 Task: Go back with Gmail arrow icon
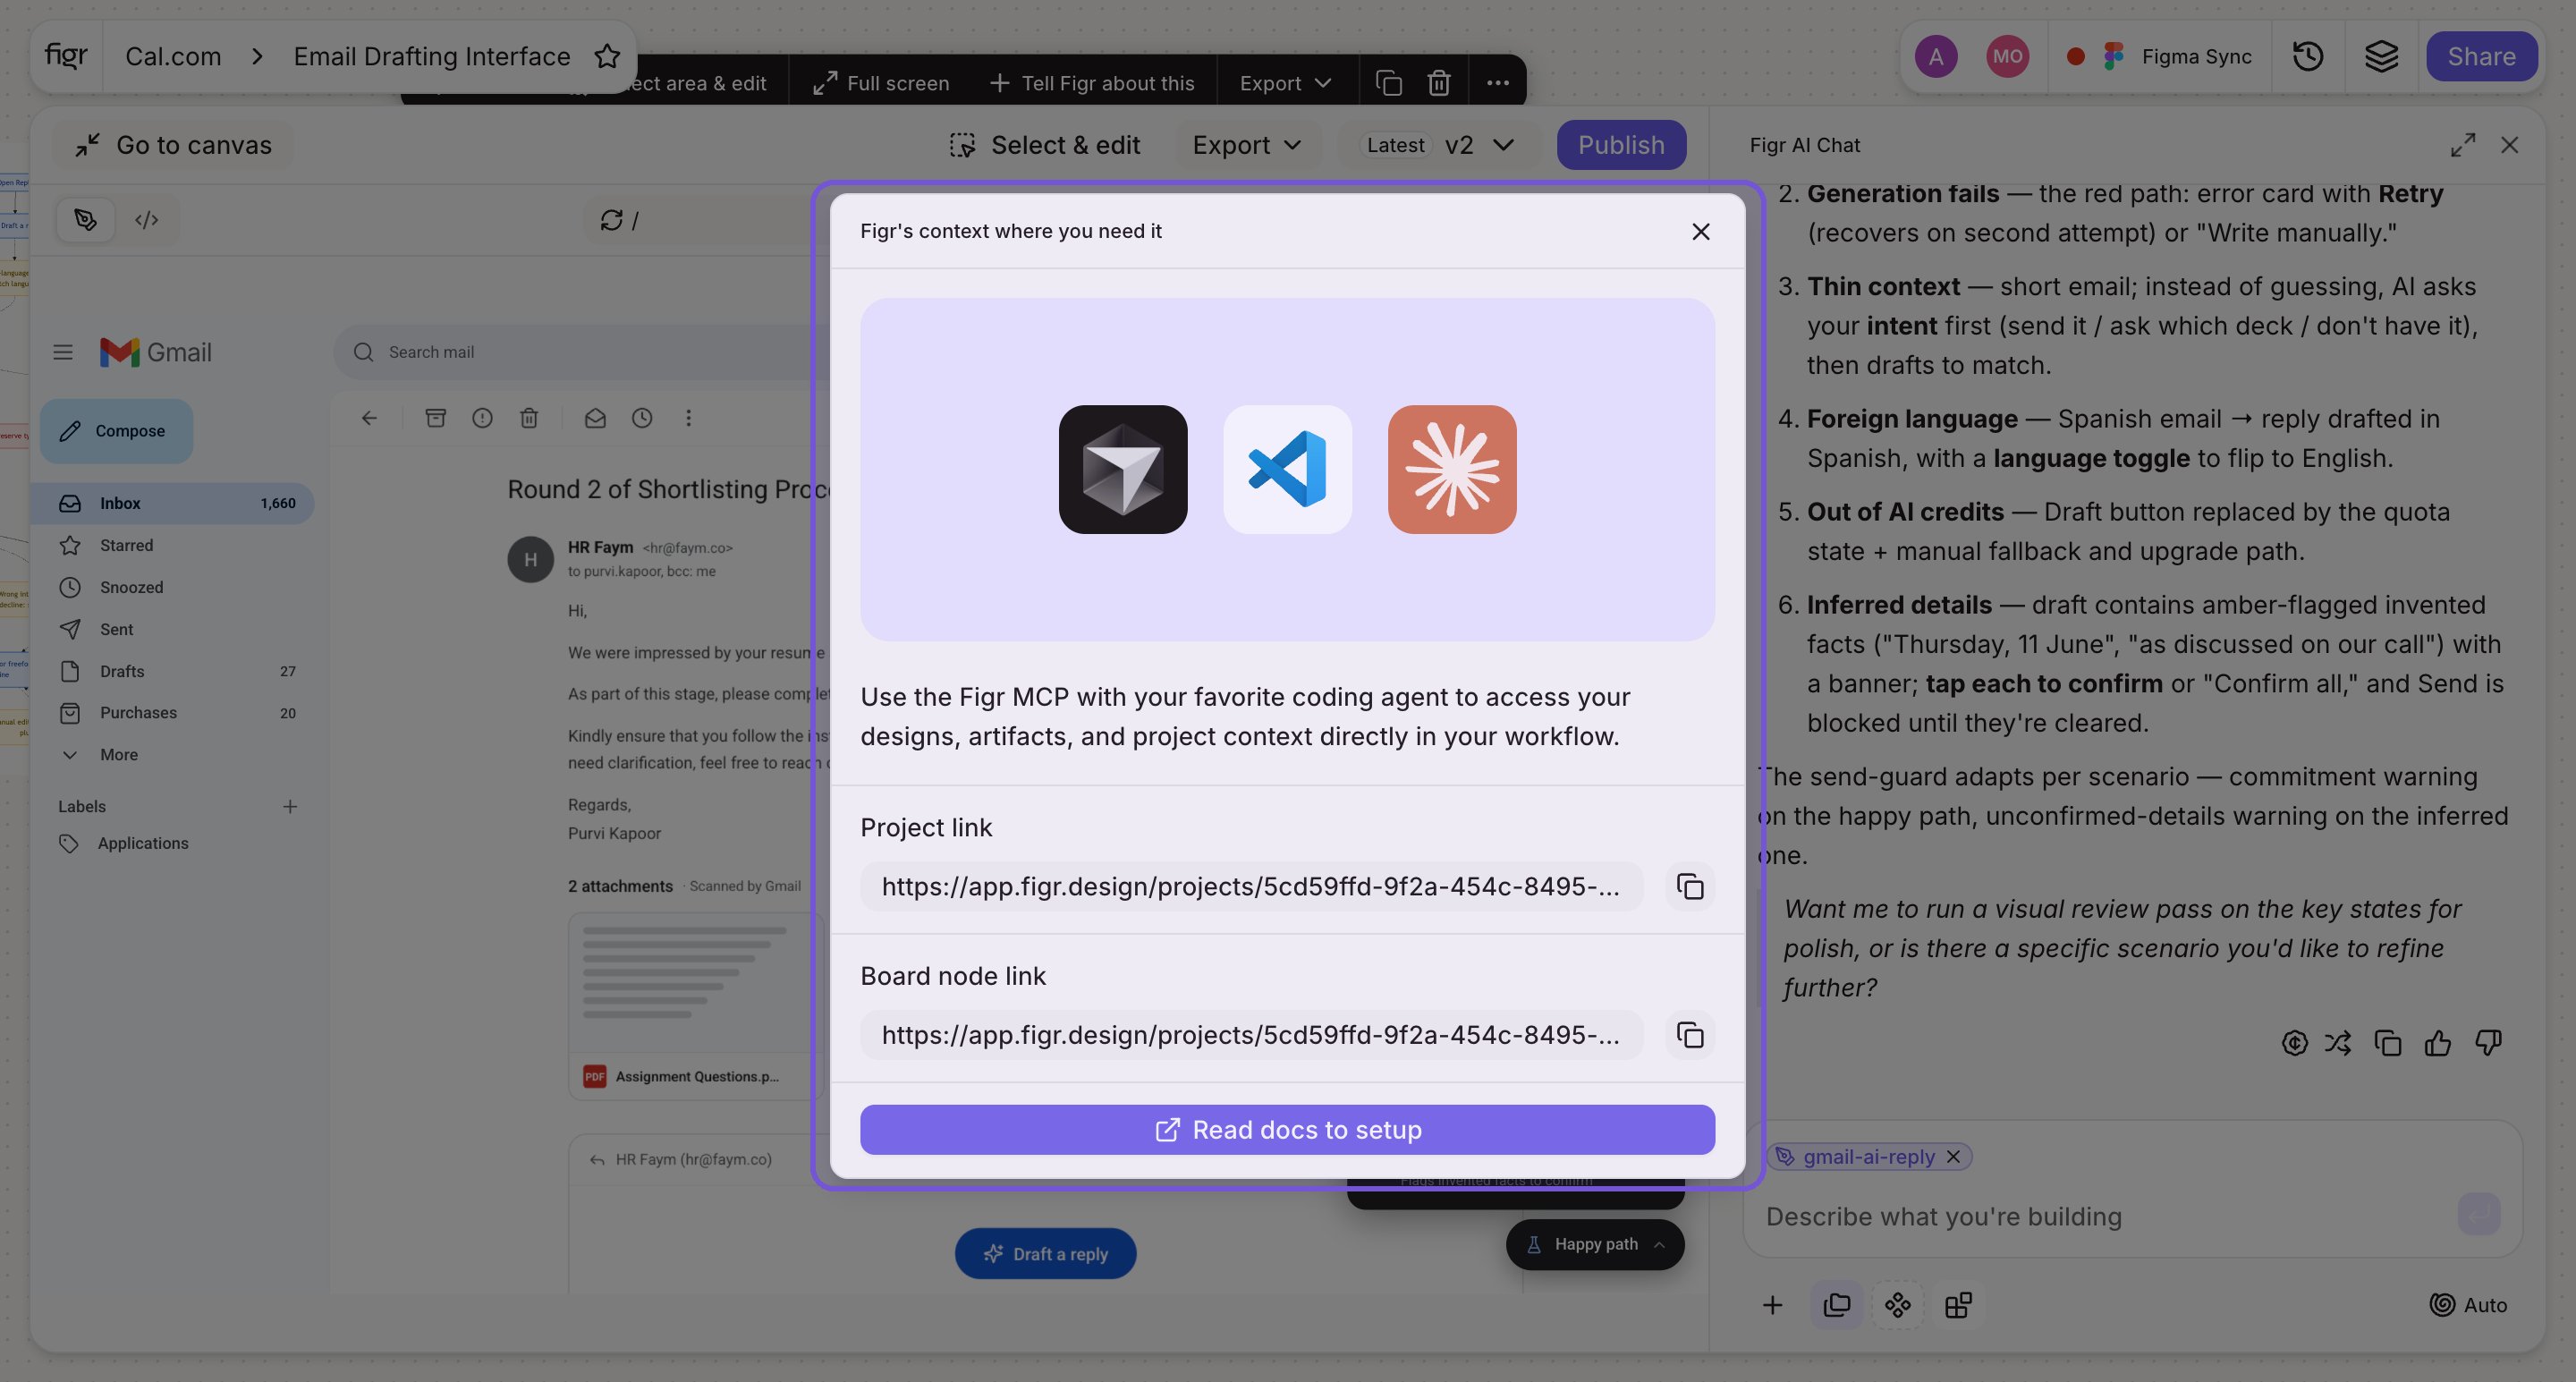tap(369, 418)
